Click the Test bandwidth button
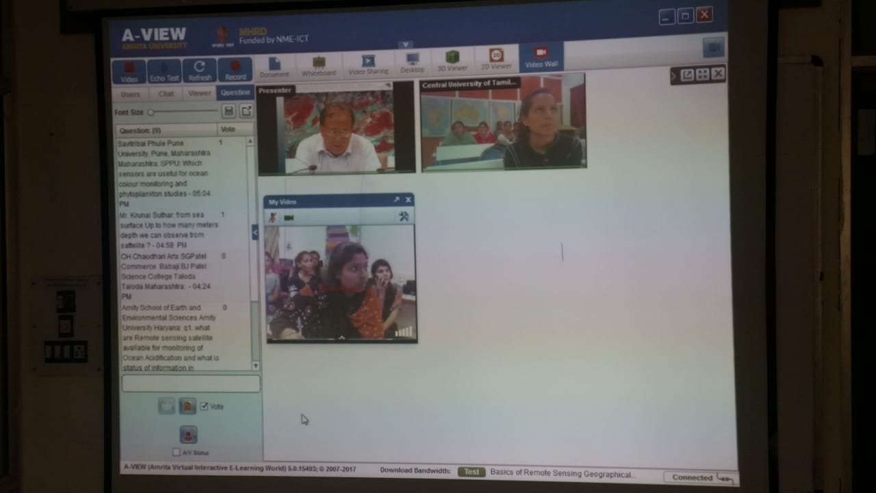Image resolution: width=876 pixels, height=493 pixels. click(471, 472)
